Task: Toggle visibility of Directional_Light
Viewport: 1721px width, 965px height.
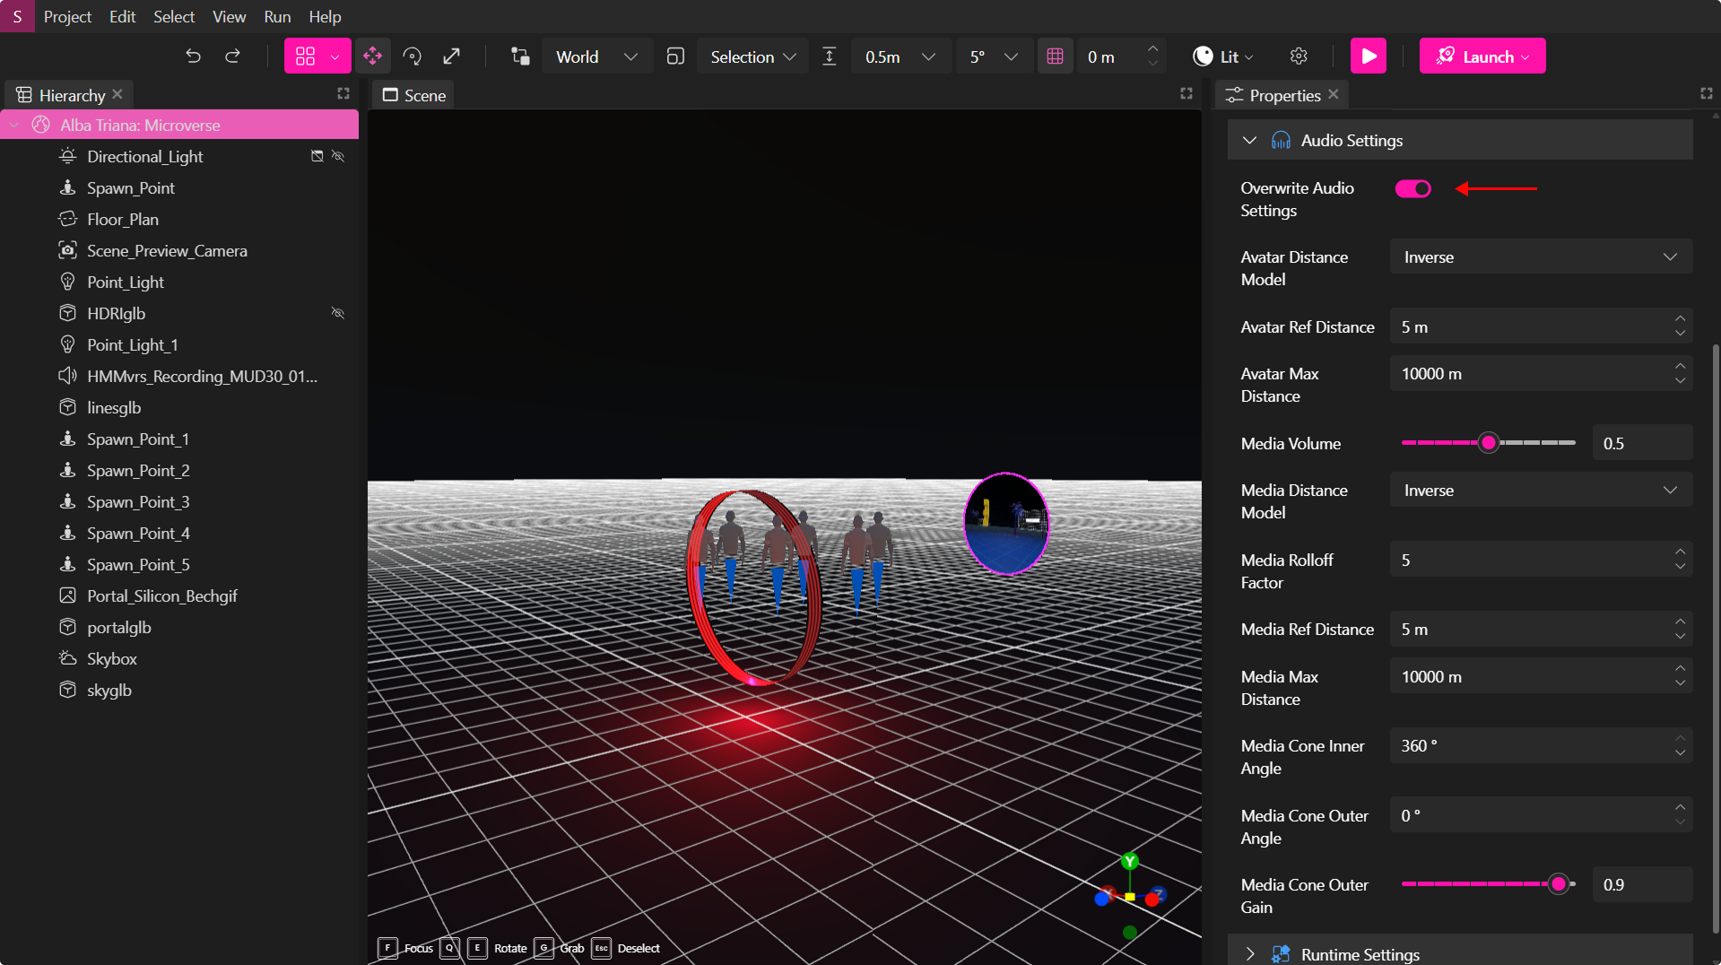Action: 338,156
